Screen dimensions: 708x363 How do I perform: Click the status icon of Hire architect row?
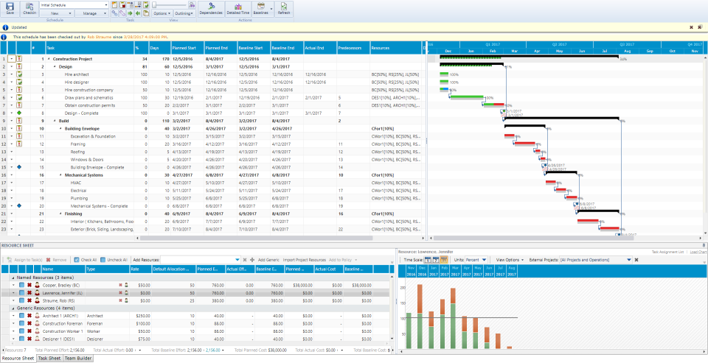(x=19, y=74)
